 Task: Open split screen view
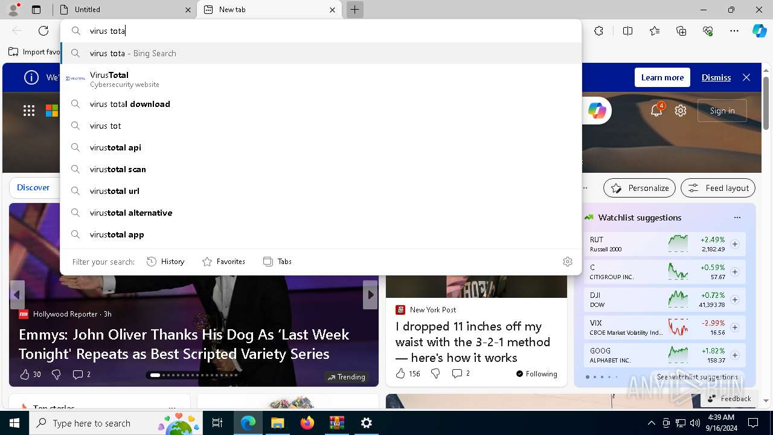(627, 31)
